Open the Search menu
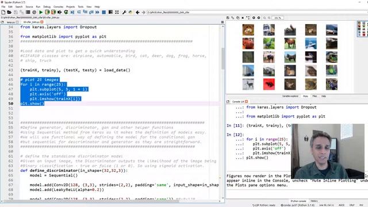This screenshot has width=368, height=207. [19, 7]
